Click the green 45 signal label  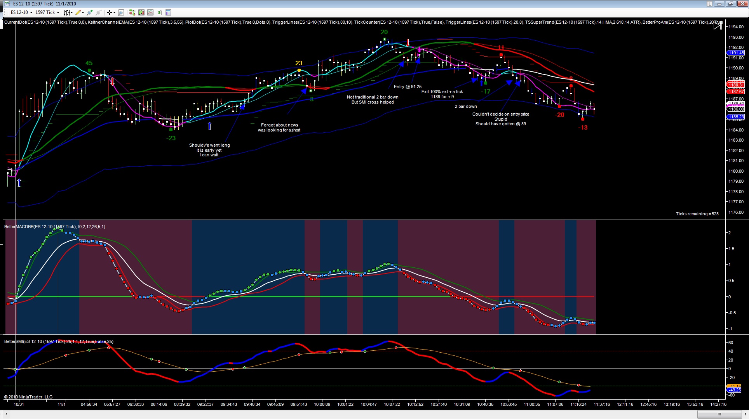89,63
